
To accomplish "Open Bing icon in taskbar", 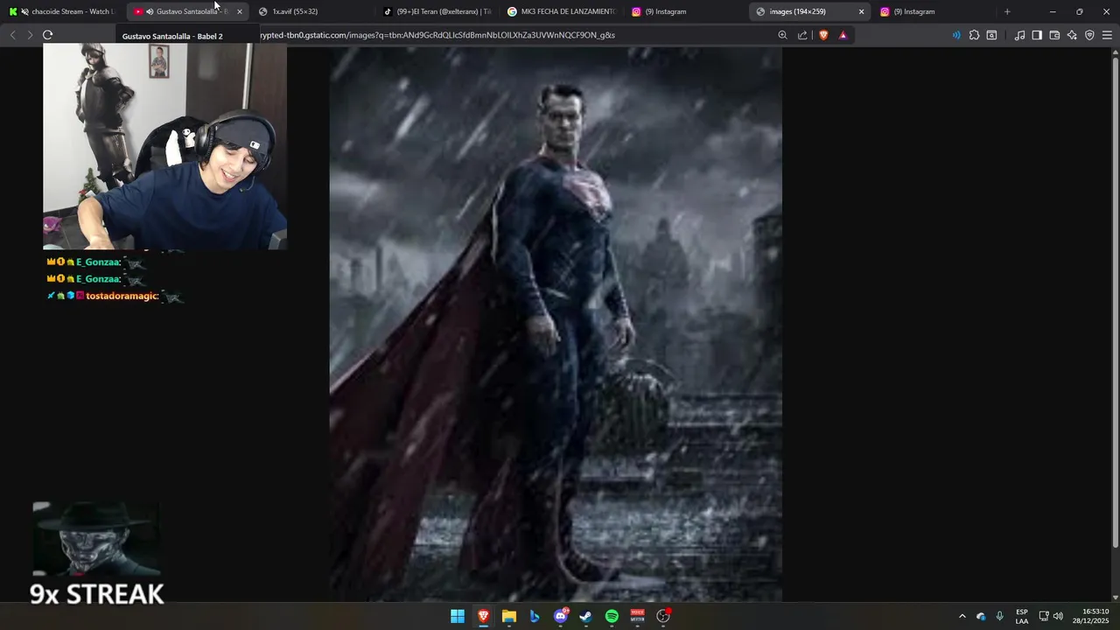I will (535, 616).
